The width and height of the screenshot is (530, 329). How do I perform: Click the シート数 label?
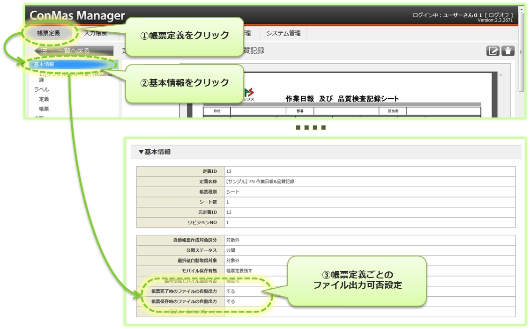click(x=208, y=202)
